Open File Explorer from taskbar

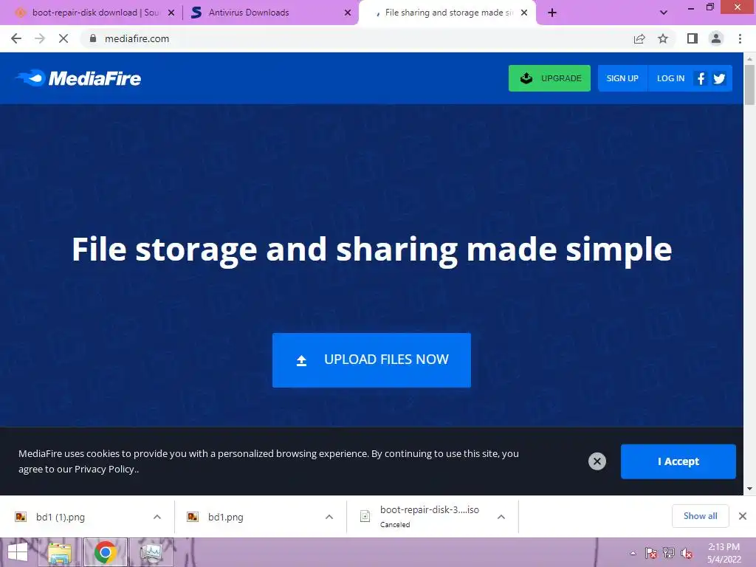(x=60, y=552)
